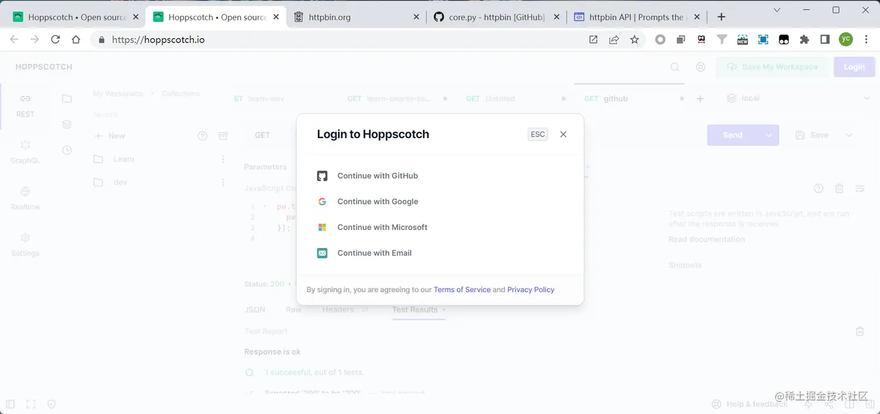Open a new browser tab
Screen dimensions: 880x414
pos(721,17)
